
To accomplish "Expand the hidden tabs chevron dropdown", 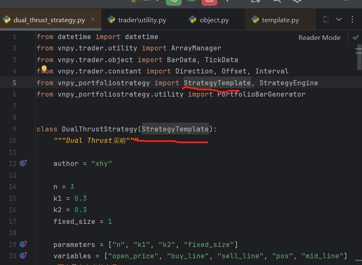I will [x=339, y=19].
